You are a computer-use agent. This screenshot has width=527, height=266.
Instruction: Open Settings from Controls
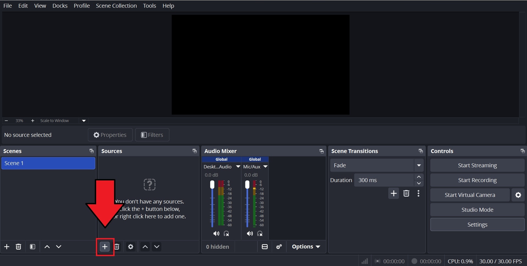477,225
